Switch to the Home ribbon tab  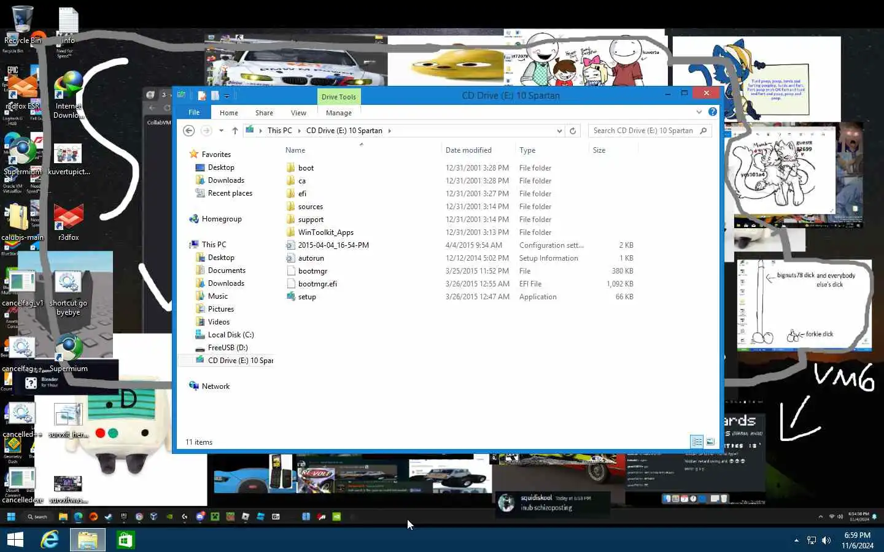point(229,113)
